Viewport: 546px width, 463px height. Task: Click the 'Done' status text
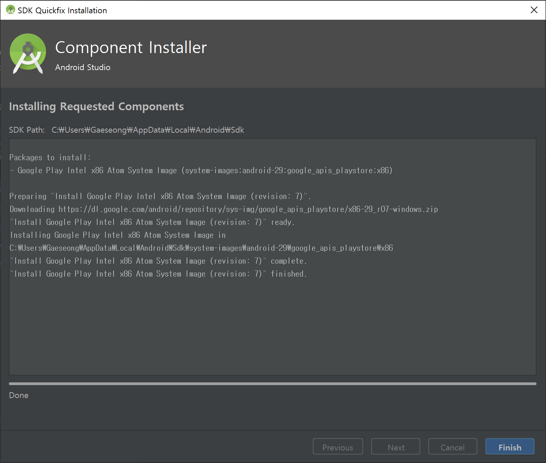point(19,395)
